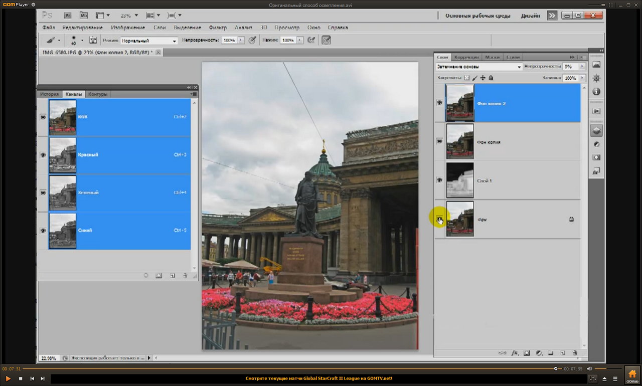The width and height of the screenshot is (642, 386).
Task: Adjust the GOM Player volume slider
Action: click(607, 368)
